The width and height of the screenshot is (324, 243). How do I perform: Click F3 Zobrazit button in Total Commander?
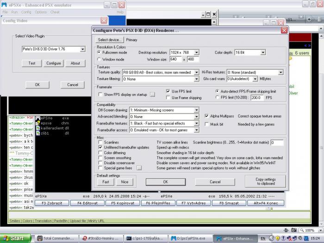click(52, 203)
